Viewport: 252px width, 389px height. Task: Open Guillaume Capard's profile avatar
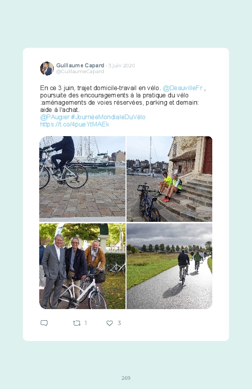coord(47,68)
